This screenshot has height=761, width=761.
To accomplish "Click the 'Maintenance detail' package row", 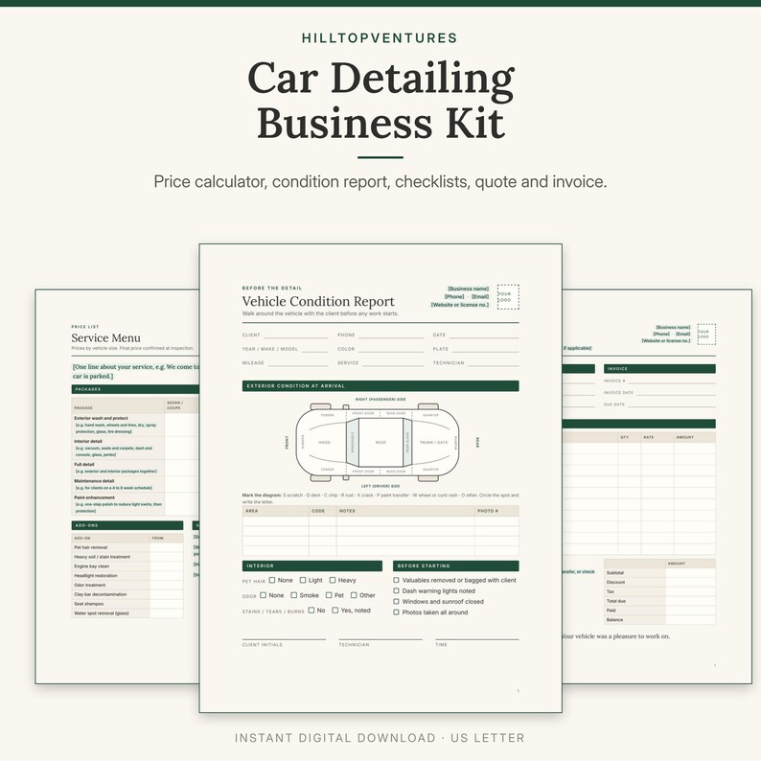I will 135,484.
